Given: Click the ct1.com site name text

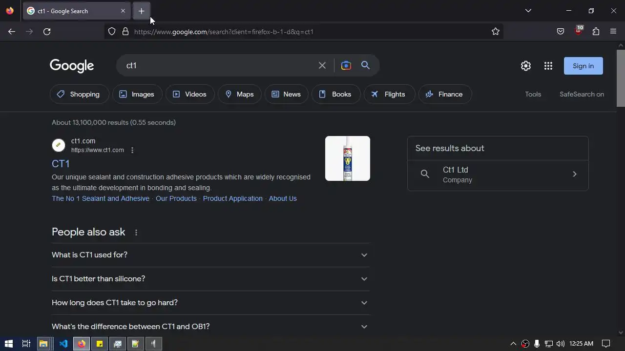Looking at the screenshot, I should click(83, 141).
